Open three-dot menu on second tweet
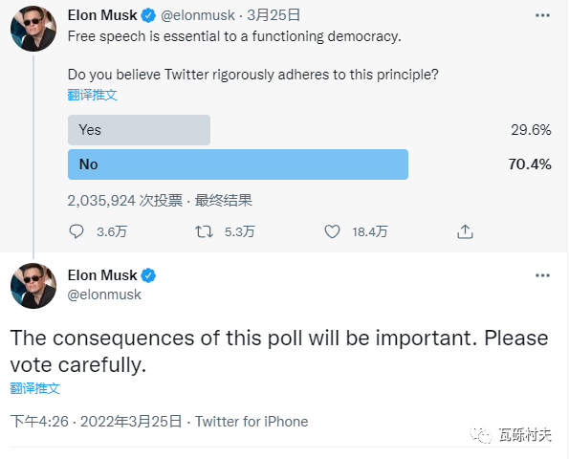 [542, 275]
